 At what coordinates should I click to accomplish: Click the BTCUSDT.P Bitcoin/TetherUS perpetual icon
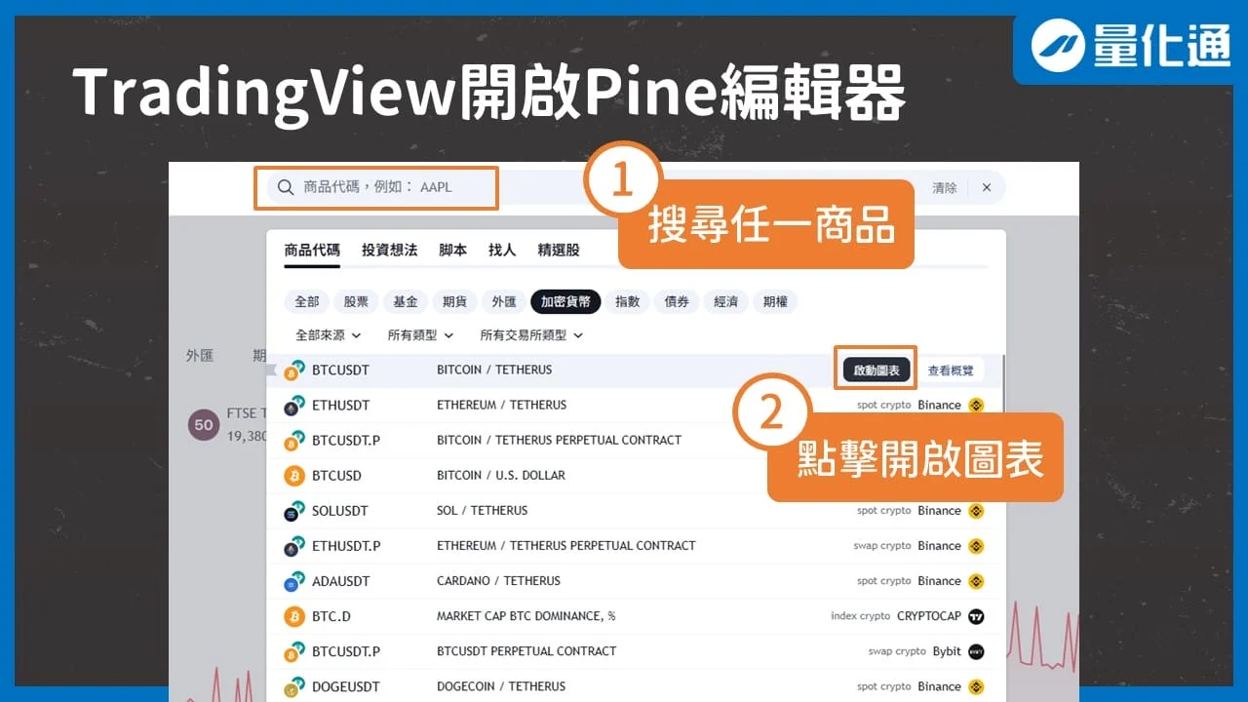pos(294,441)
